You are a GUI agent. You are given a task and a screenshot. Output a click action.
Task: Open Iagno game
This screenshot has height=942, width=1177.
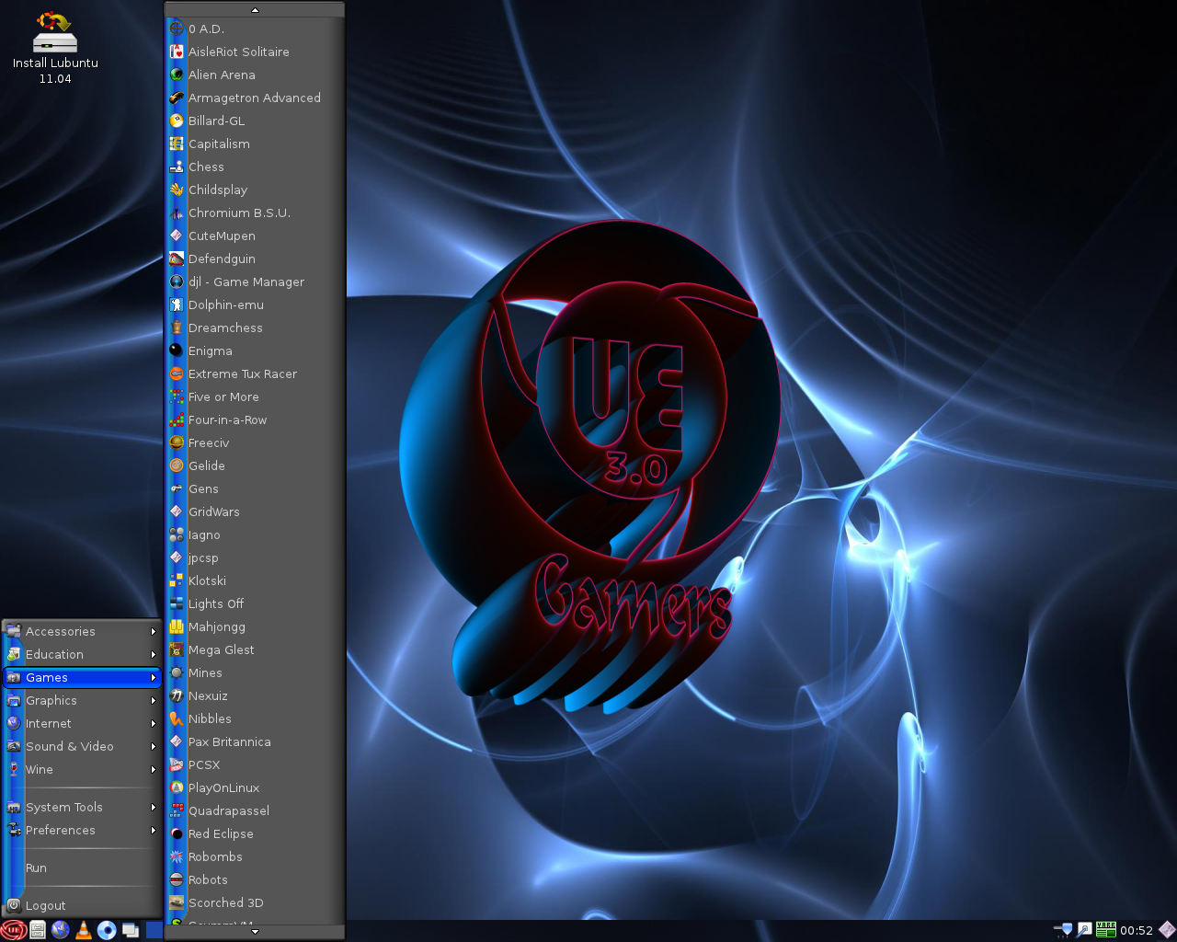click(255, 534)
